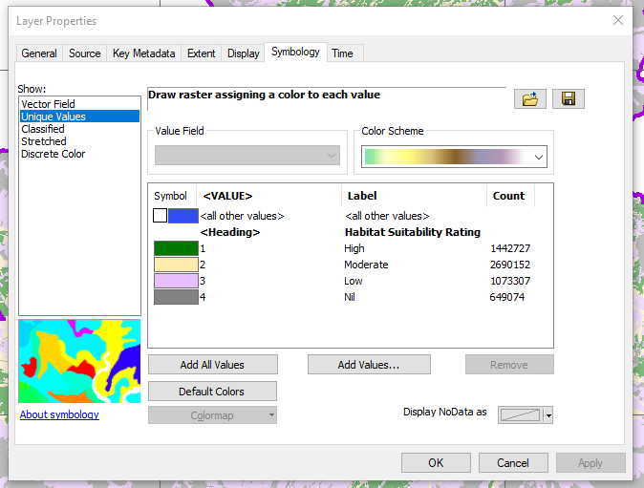Switch to the Source tab

tap(85, 53)
